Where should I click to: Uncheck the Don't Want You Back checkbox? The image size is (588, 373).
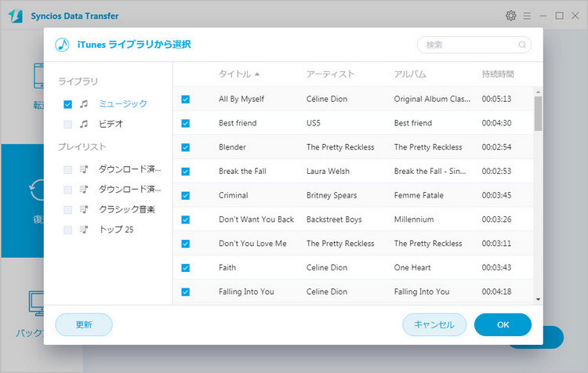186,219
